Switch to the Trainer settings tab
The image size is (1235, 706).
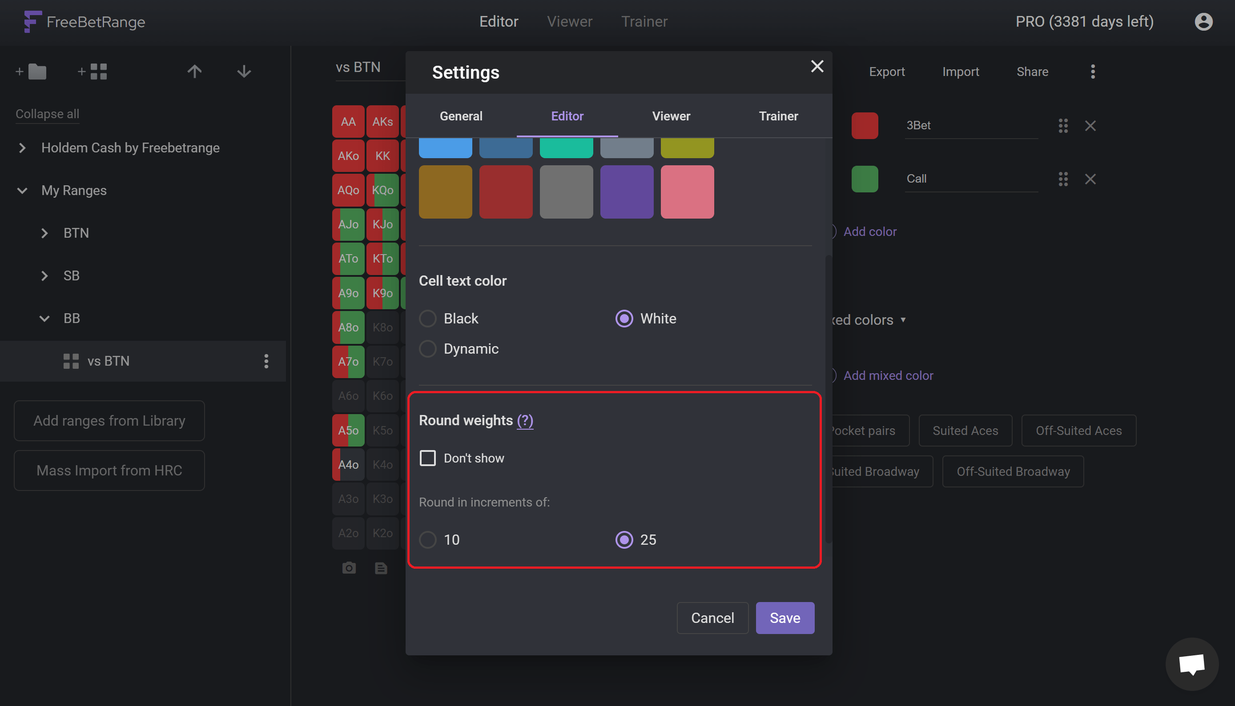click(x=778, y=116)
